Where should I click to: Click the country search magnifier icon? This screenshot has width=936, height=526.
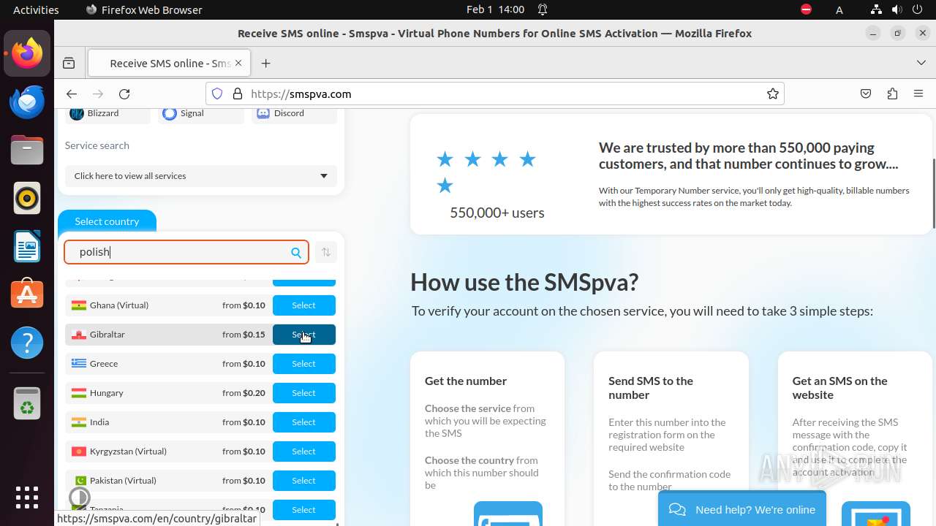pos(296,252)
